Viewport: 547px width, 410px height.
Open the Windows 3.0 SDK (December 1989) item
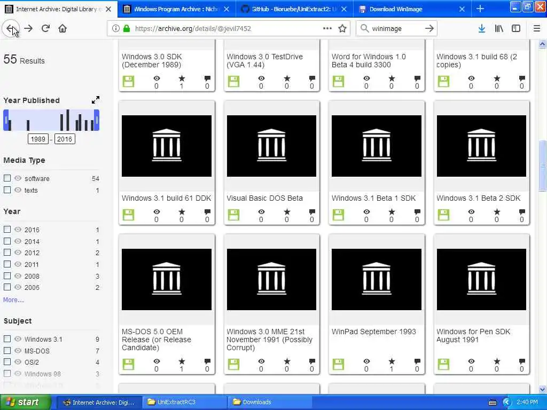click(x=152, y=60)
